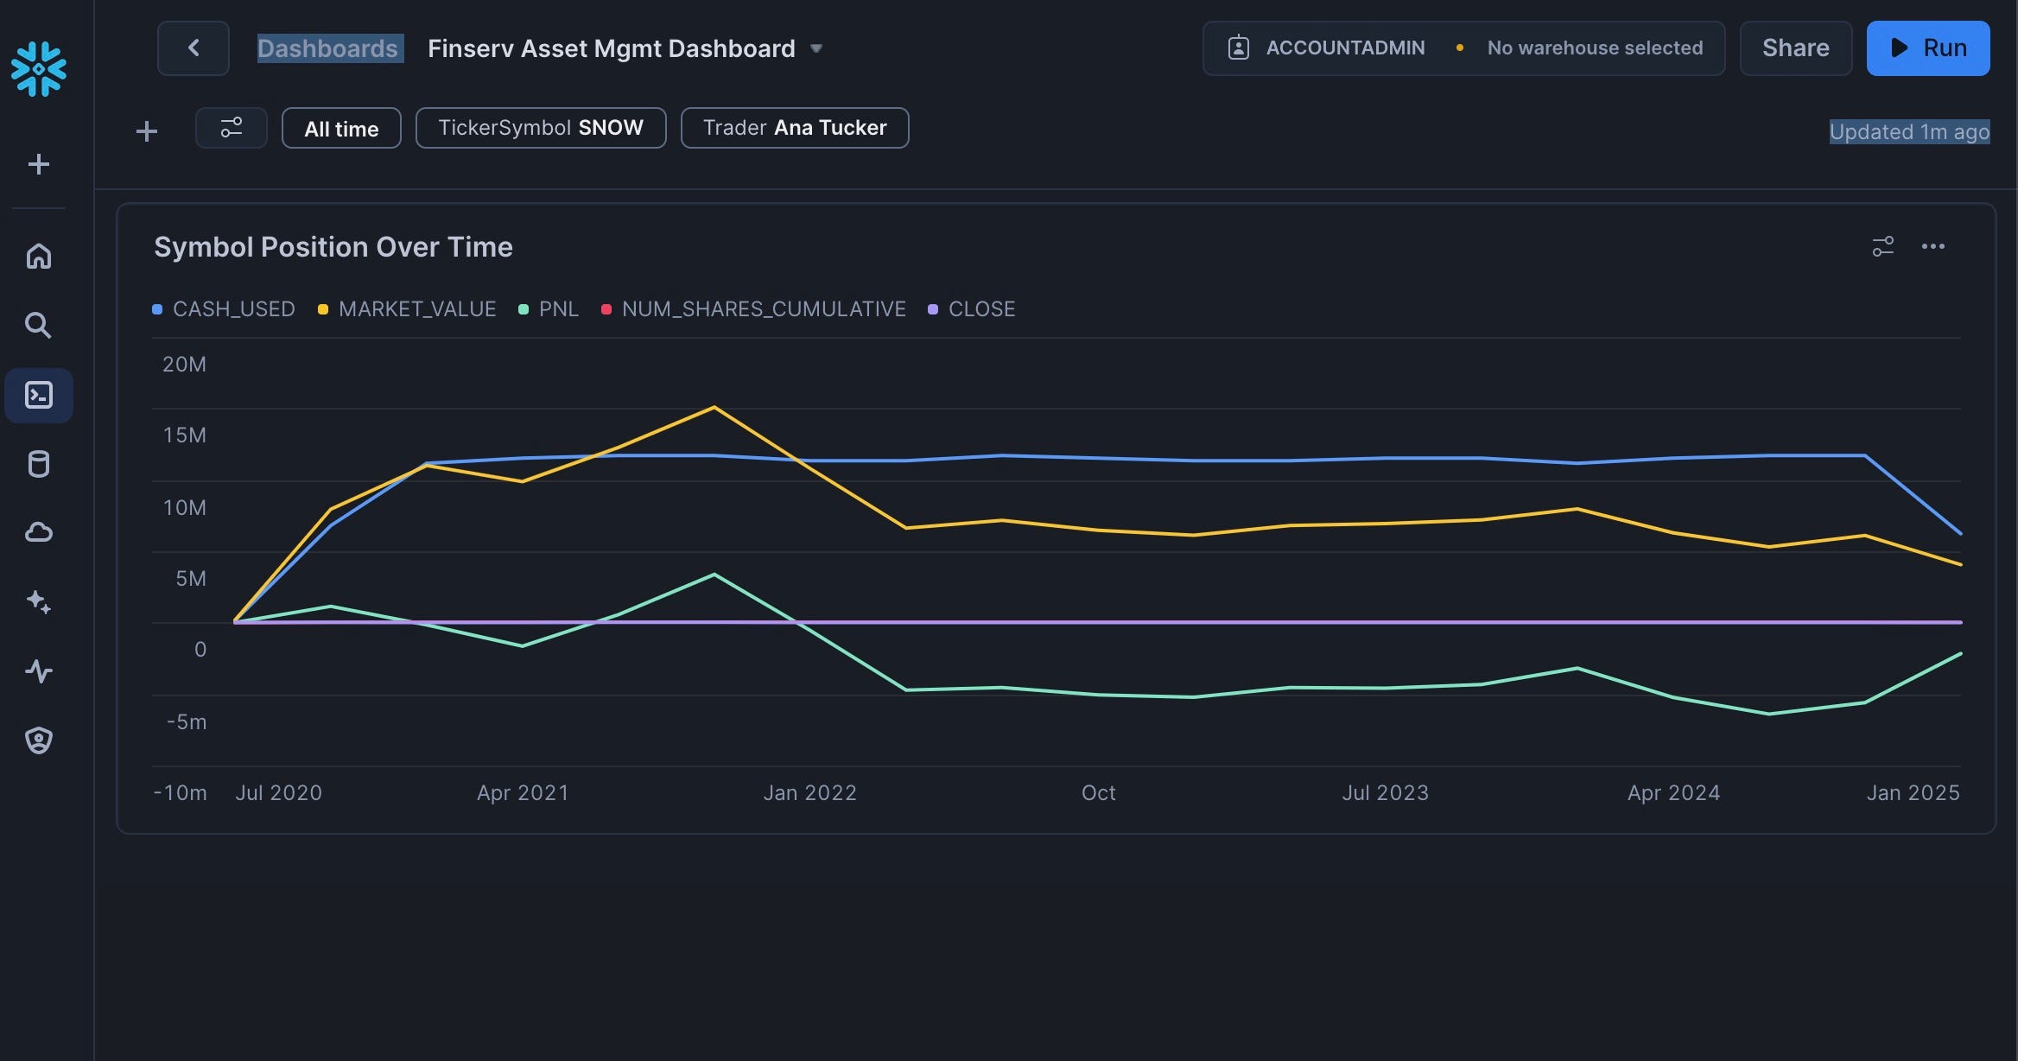Open the Admin shield sidebar icon
Screen dimensions: 2018x1061
38,740
